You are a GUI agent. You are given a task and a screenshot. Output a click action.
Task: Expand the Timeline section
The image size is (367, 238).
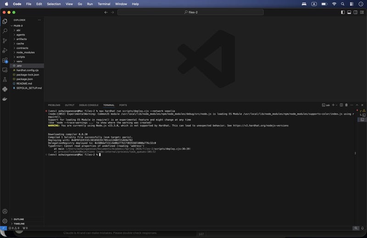(27, 224)
